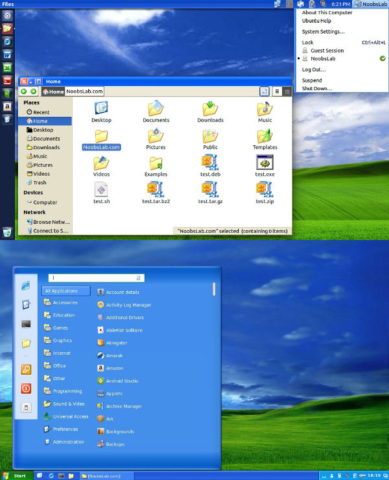Screen dimensions: 389x480
Task: Open the Word-style writer icon in the launcher
Action: point(7,54)
